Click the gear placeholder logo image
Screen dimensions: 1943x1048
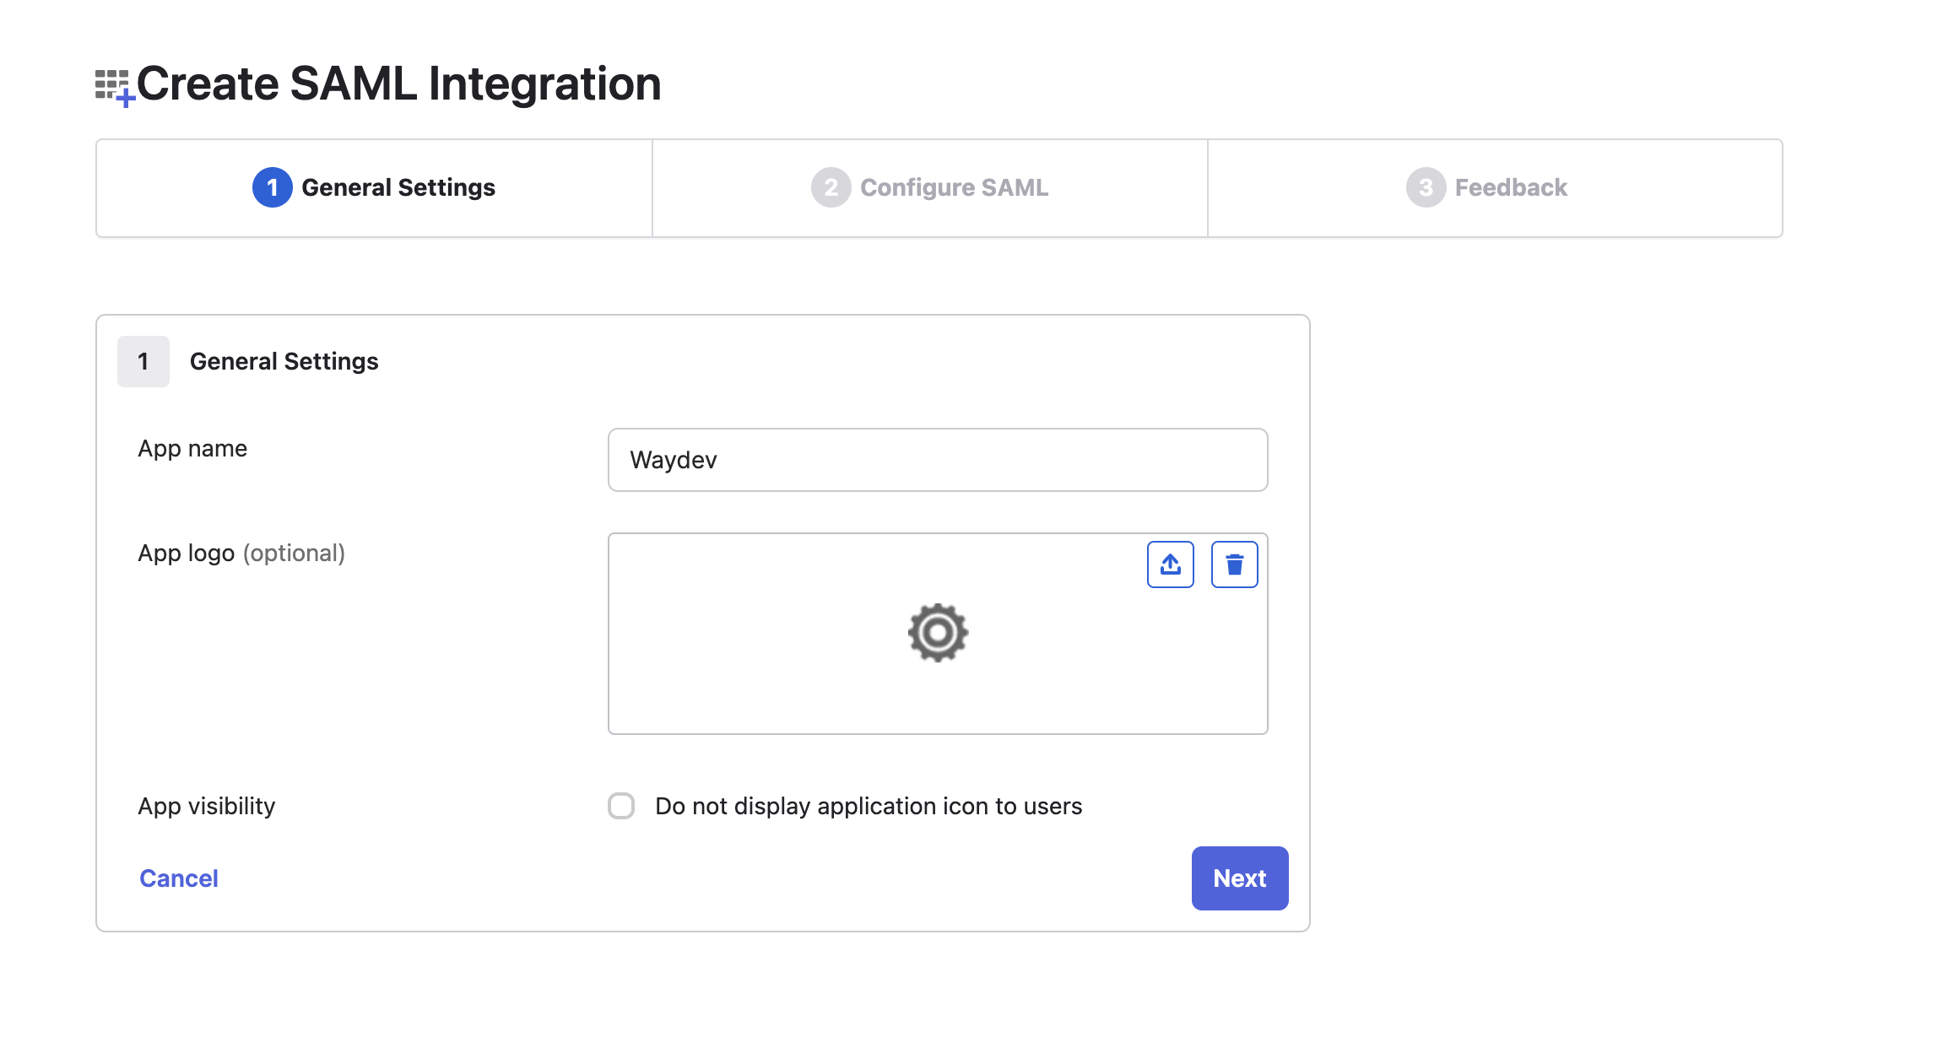point(938,633)
